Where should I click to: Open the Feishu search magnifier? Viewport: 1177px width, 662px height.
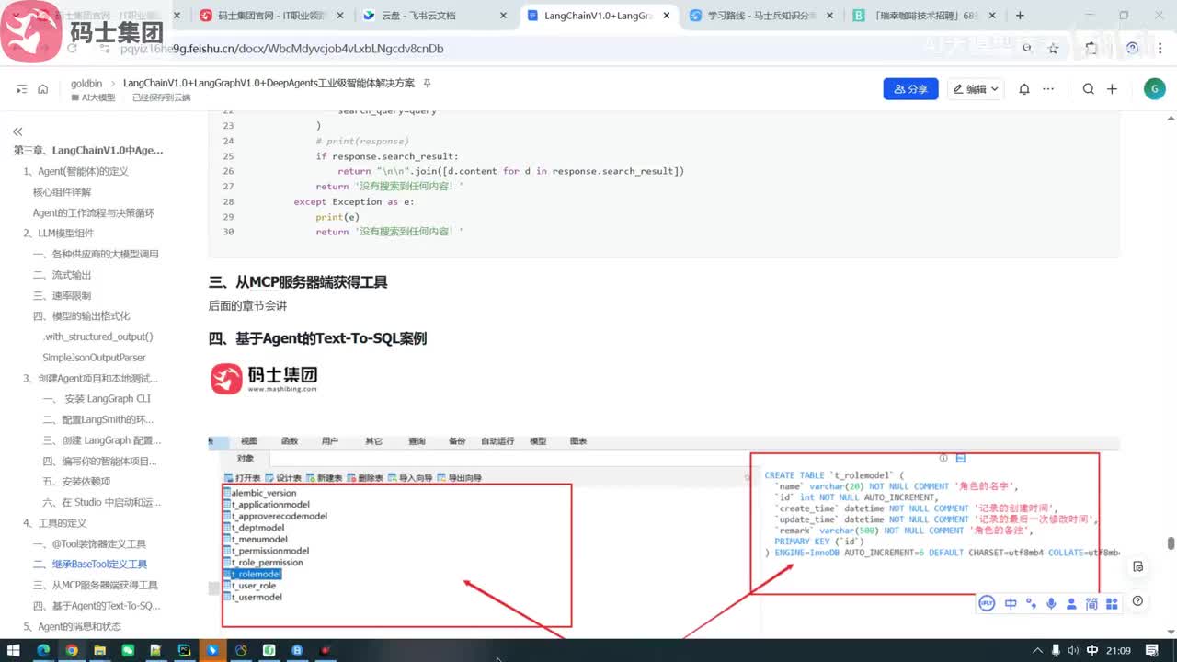point(1089,89)
